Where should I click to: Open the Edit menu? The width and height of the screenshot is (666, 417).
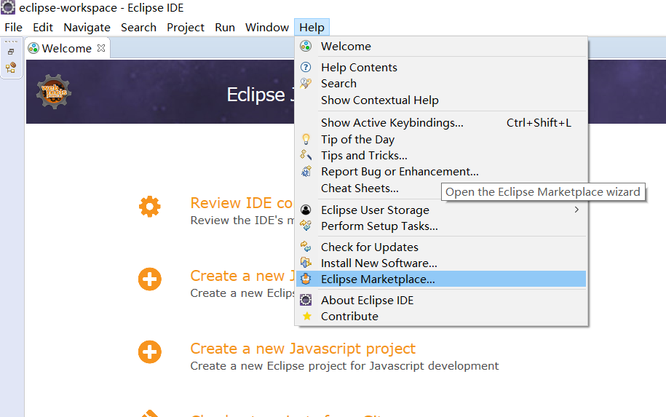(x=43, y=27)
